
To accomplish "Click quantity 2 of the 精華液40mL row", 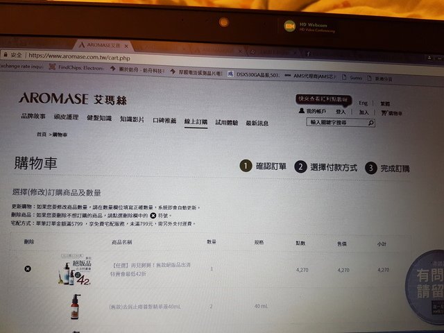I will pyautogui.click(x=211, y=307).
